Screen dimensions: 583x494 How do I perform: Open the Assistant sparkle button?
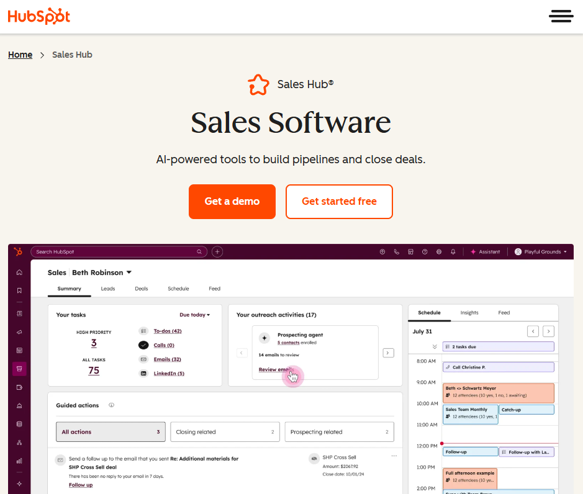[x=486, y=251]
